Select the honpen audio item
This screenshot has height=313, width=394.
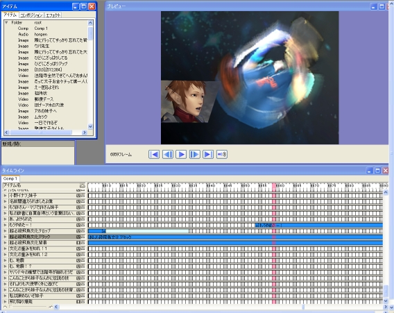[x=41, y=34]
